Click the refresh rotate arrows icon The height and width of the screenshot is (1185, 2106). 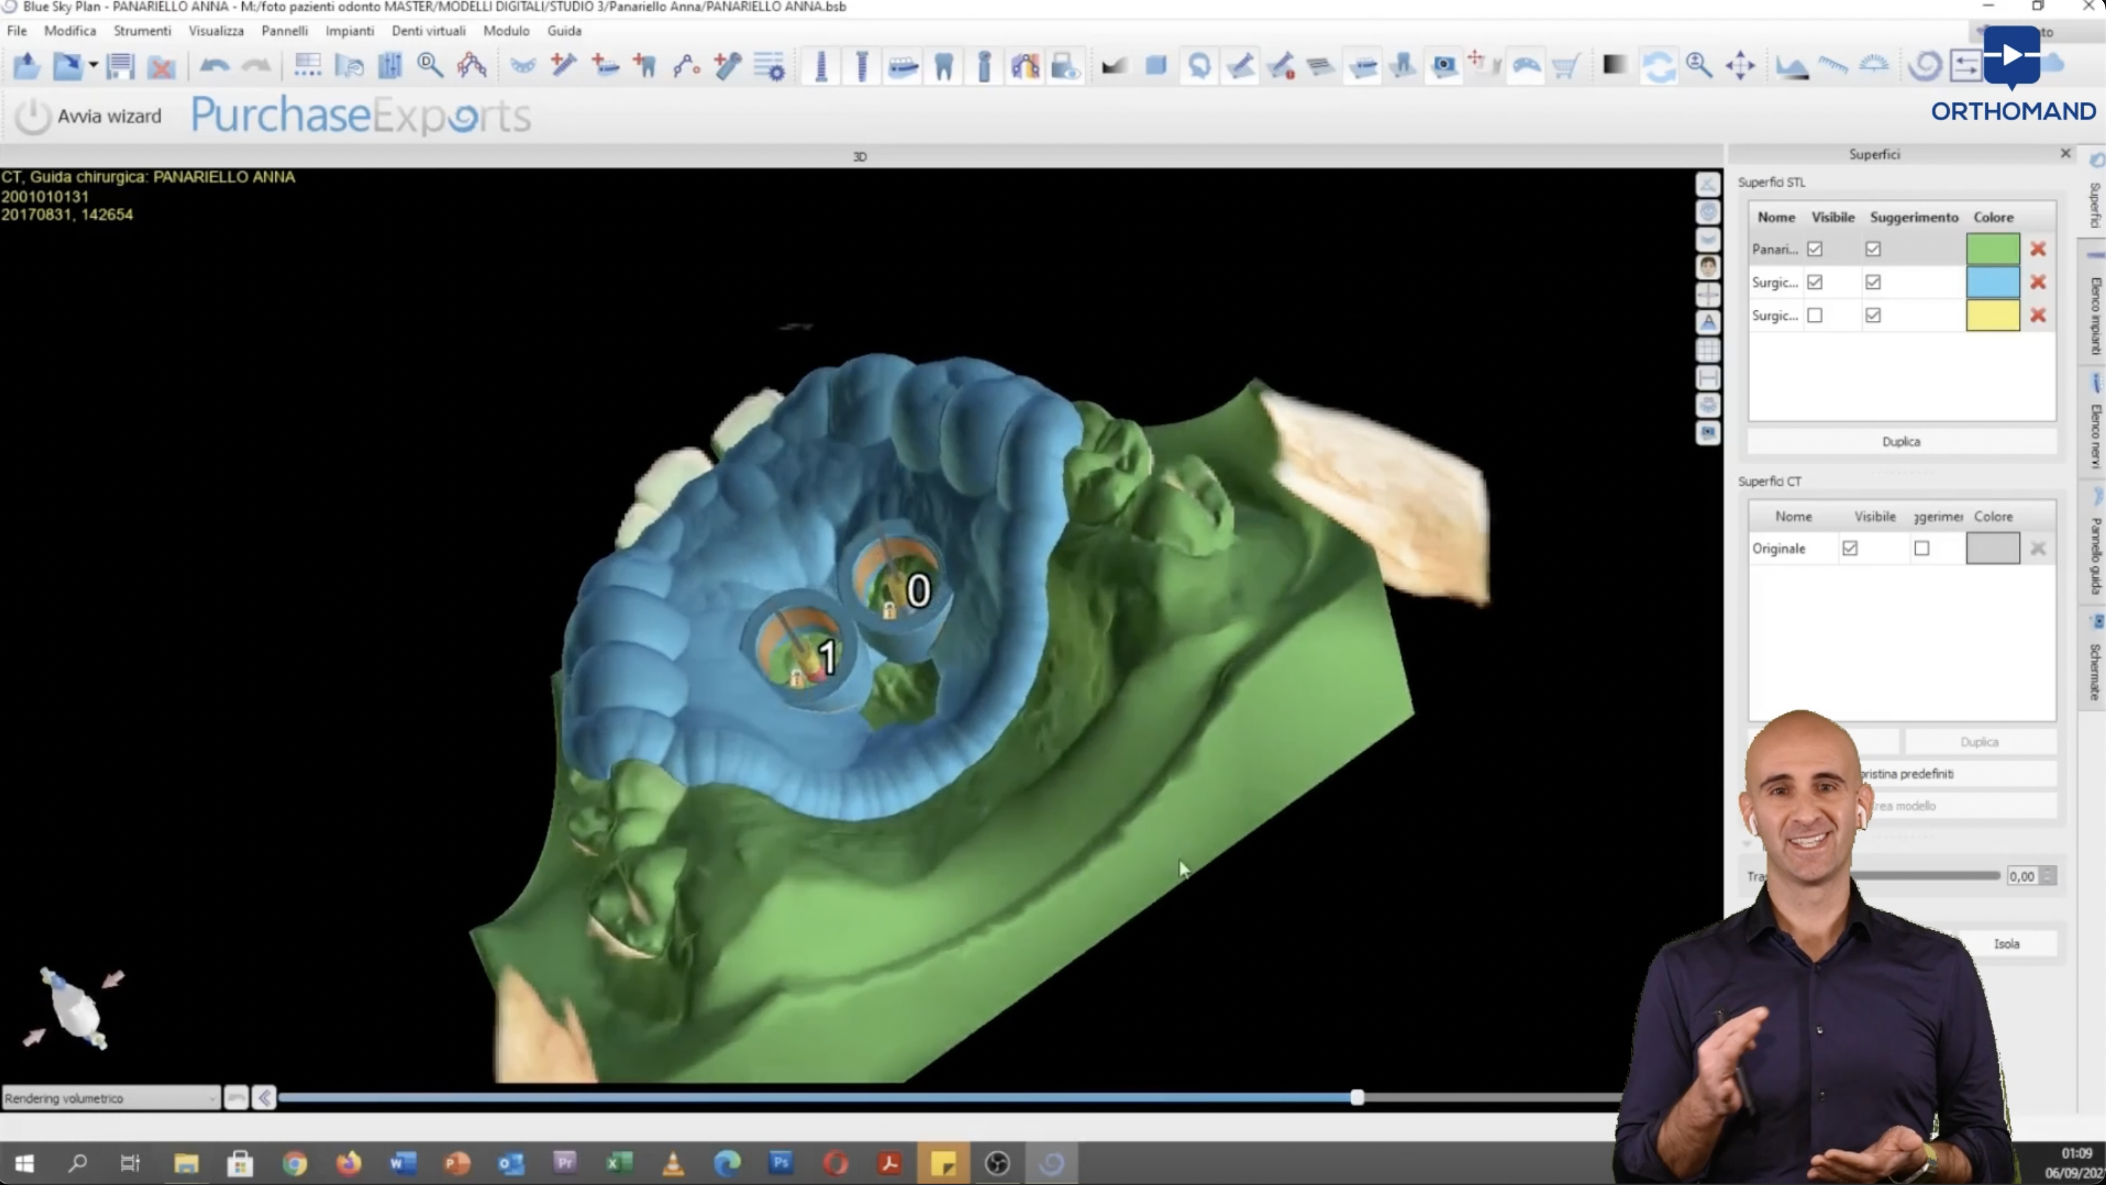(1659, 66)
